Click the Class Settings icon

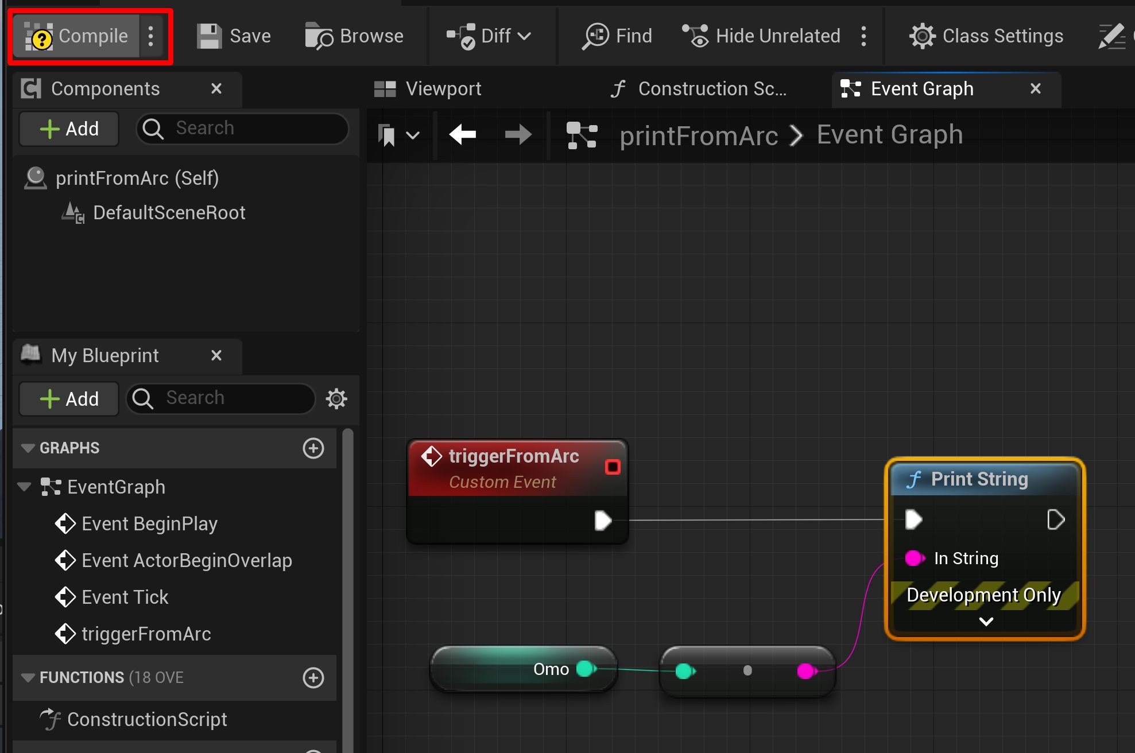point(920,36)
